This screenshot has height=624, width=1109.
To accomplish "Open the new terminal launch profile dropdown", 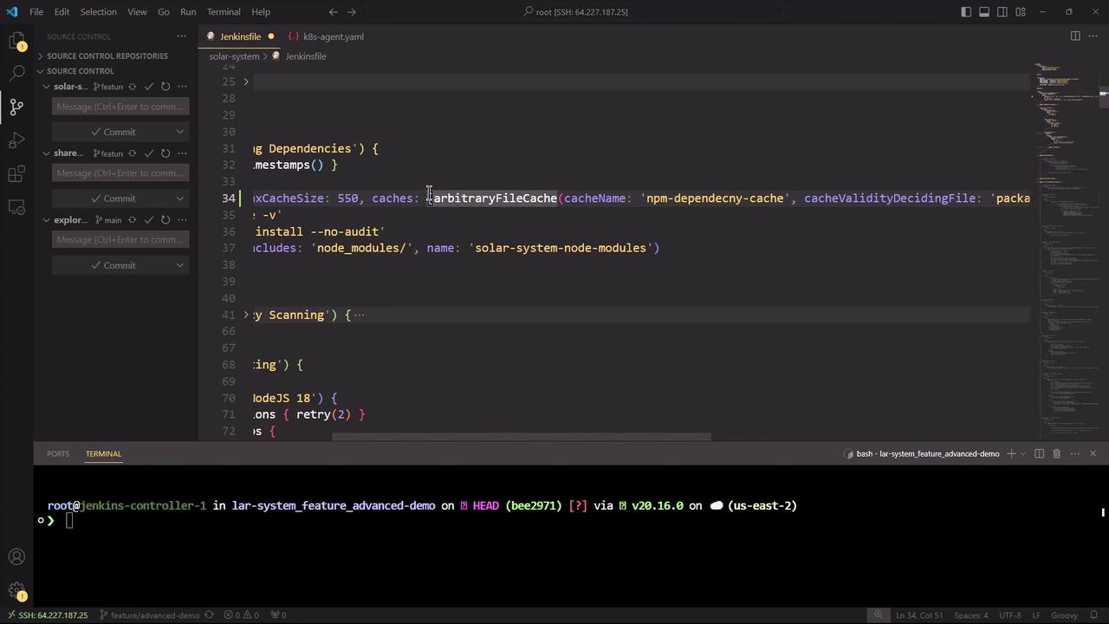I will tap(1023, 453).
